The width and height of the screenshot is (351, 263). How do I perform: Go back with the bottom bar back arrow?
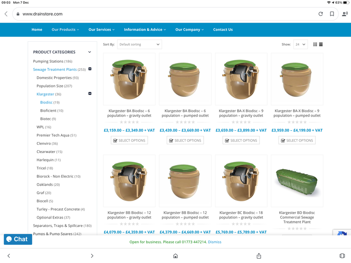(9, 256)
